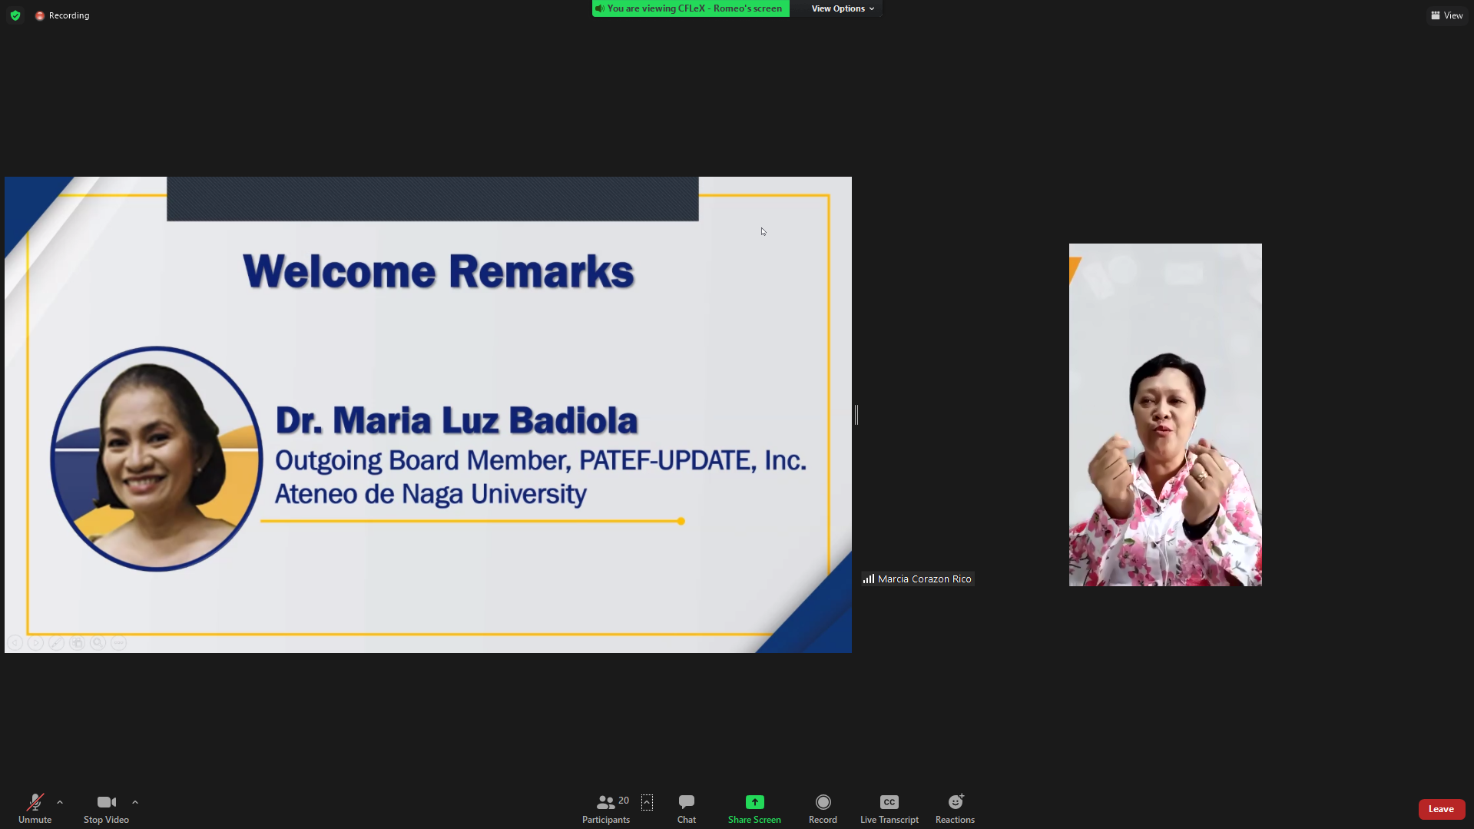This screenshot has width=1474, height=829.
Task: Click the green Share Screen icon
Action: [754, 802]
